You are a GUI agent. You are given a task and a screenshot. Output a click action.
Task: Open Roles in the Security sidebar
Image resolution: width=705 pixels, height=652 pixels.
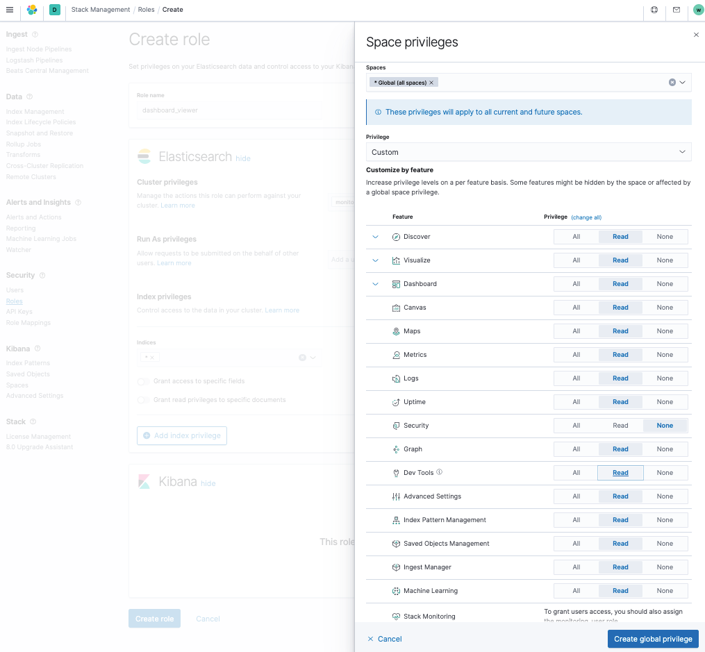[15, 301]
